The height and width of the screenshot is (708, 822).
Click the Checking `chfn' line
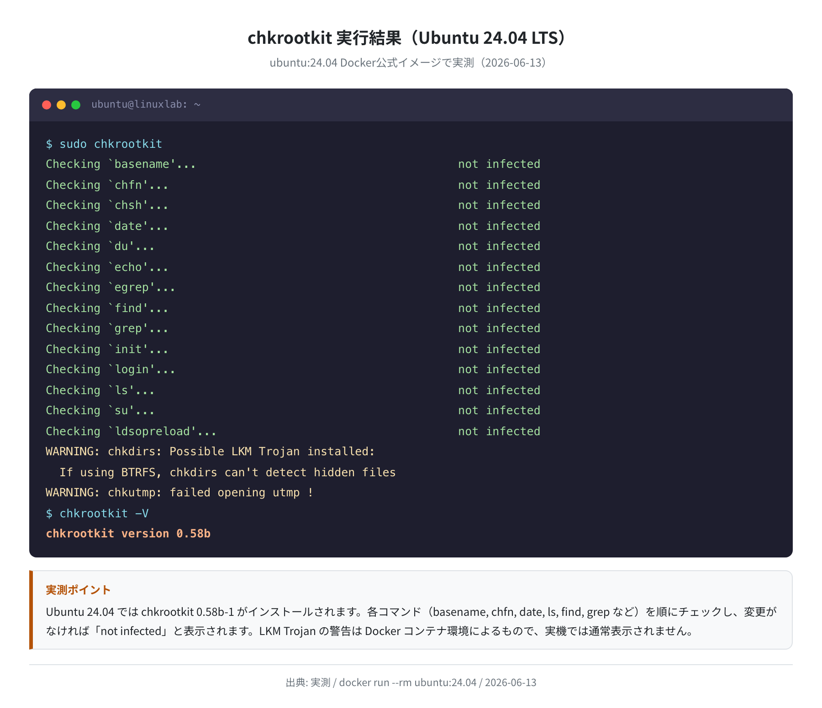pyautogui.click(x=107, y=185)
